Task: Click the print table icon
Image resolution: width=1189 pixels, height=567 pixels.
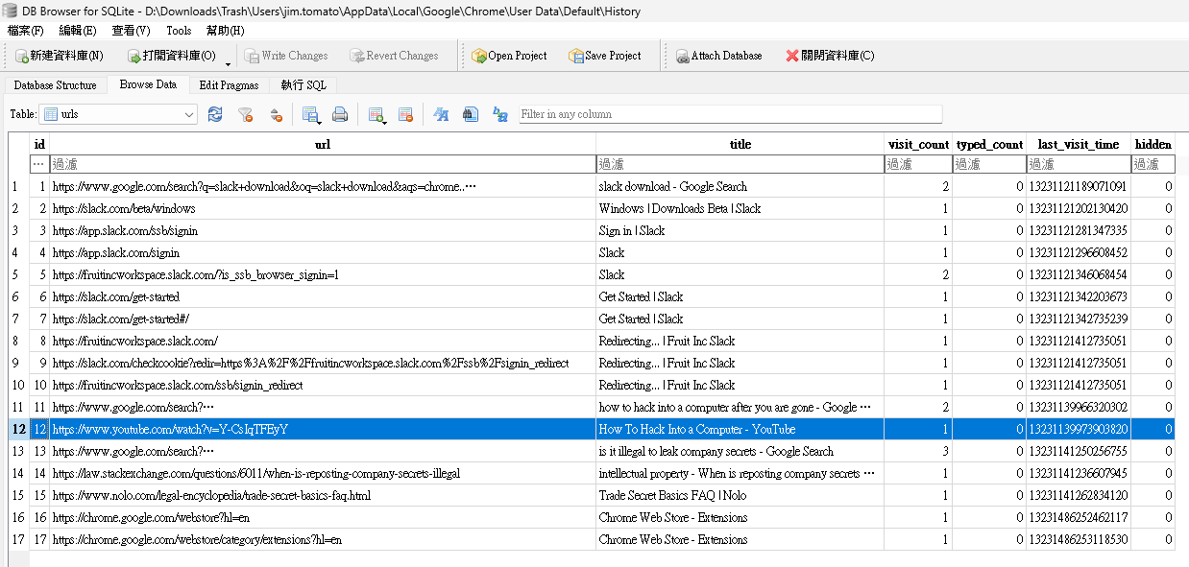Action: [340, 114]
